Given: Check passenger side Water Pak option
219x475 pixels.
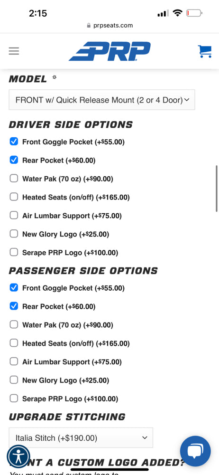Looking at the screenshot, I should (14, 325).
